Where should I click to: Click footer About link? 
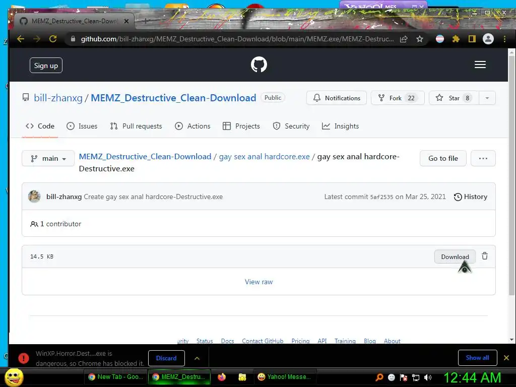392,341
